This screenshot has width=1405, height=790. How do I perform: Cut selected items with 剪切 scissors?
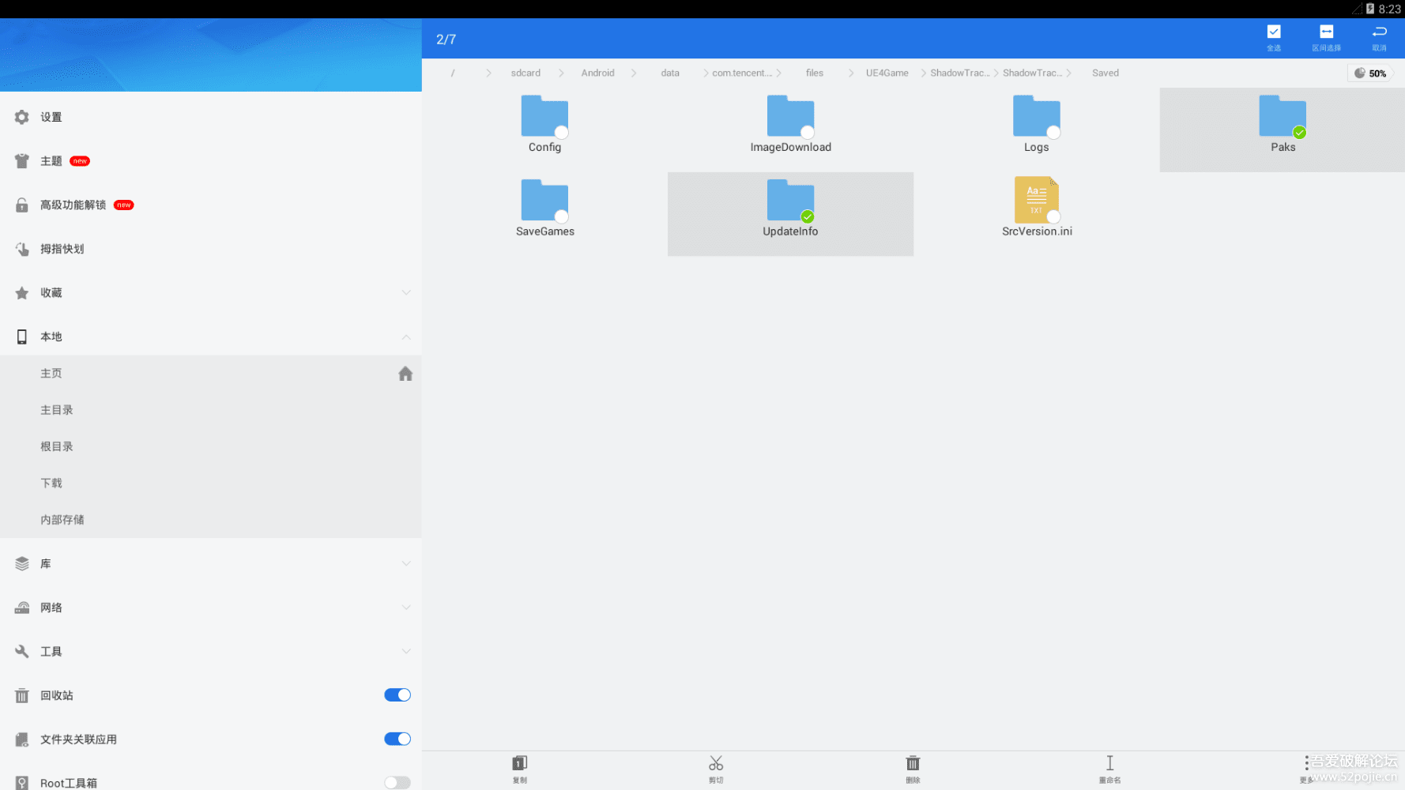pyautogui.click(x=716, y=769)
